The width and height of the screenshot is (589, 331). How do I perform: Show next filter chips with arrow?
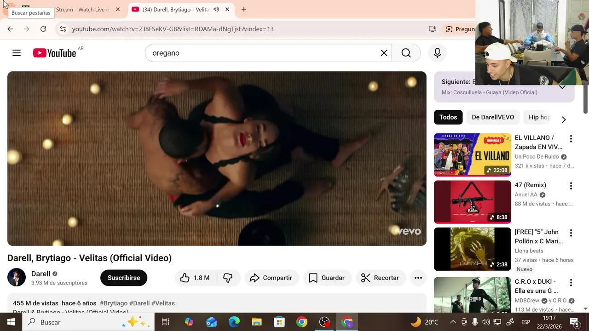pyautogui.click(x=564, y=120)
